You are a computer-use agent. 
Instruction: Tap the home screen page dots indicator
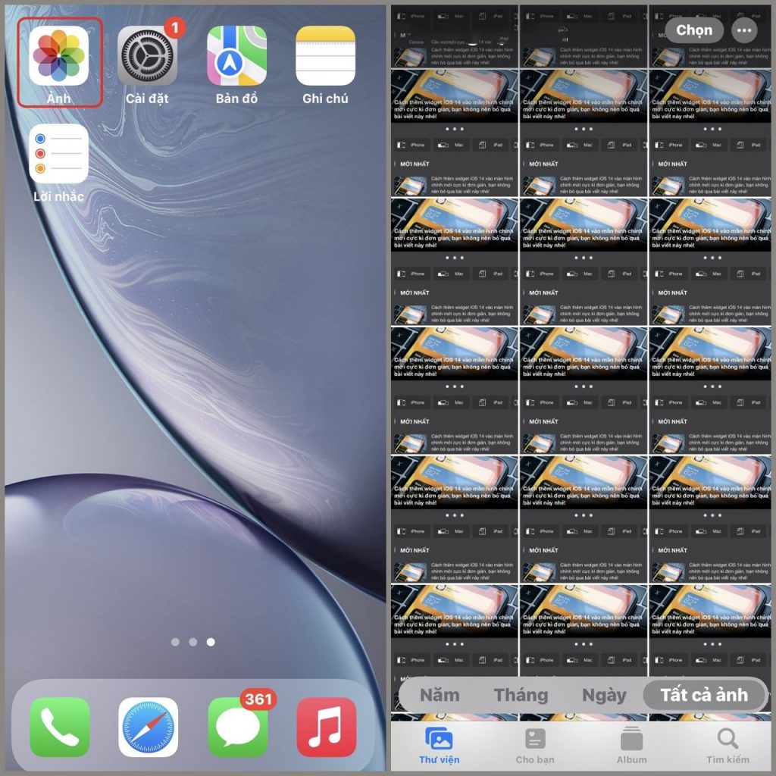[193, 642]
